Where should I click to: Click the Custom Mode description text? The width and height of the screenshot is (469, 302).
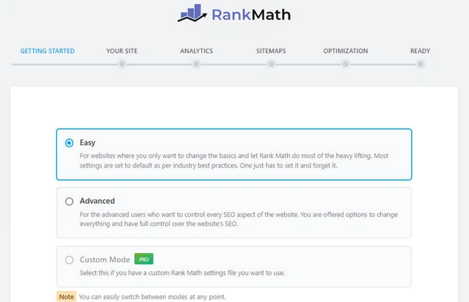[x=182, y=273]
